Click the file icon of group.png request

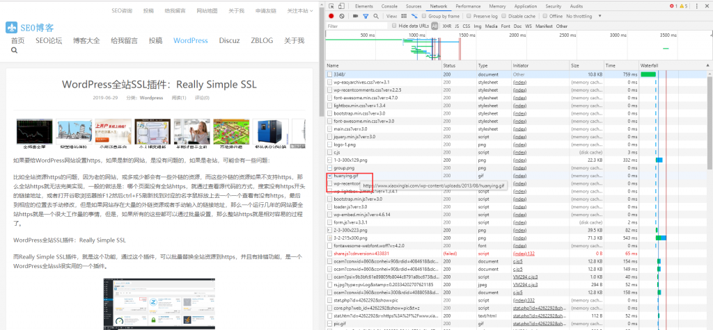tap(330, 168)
